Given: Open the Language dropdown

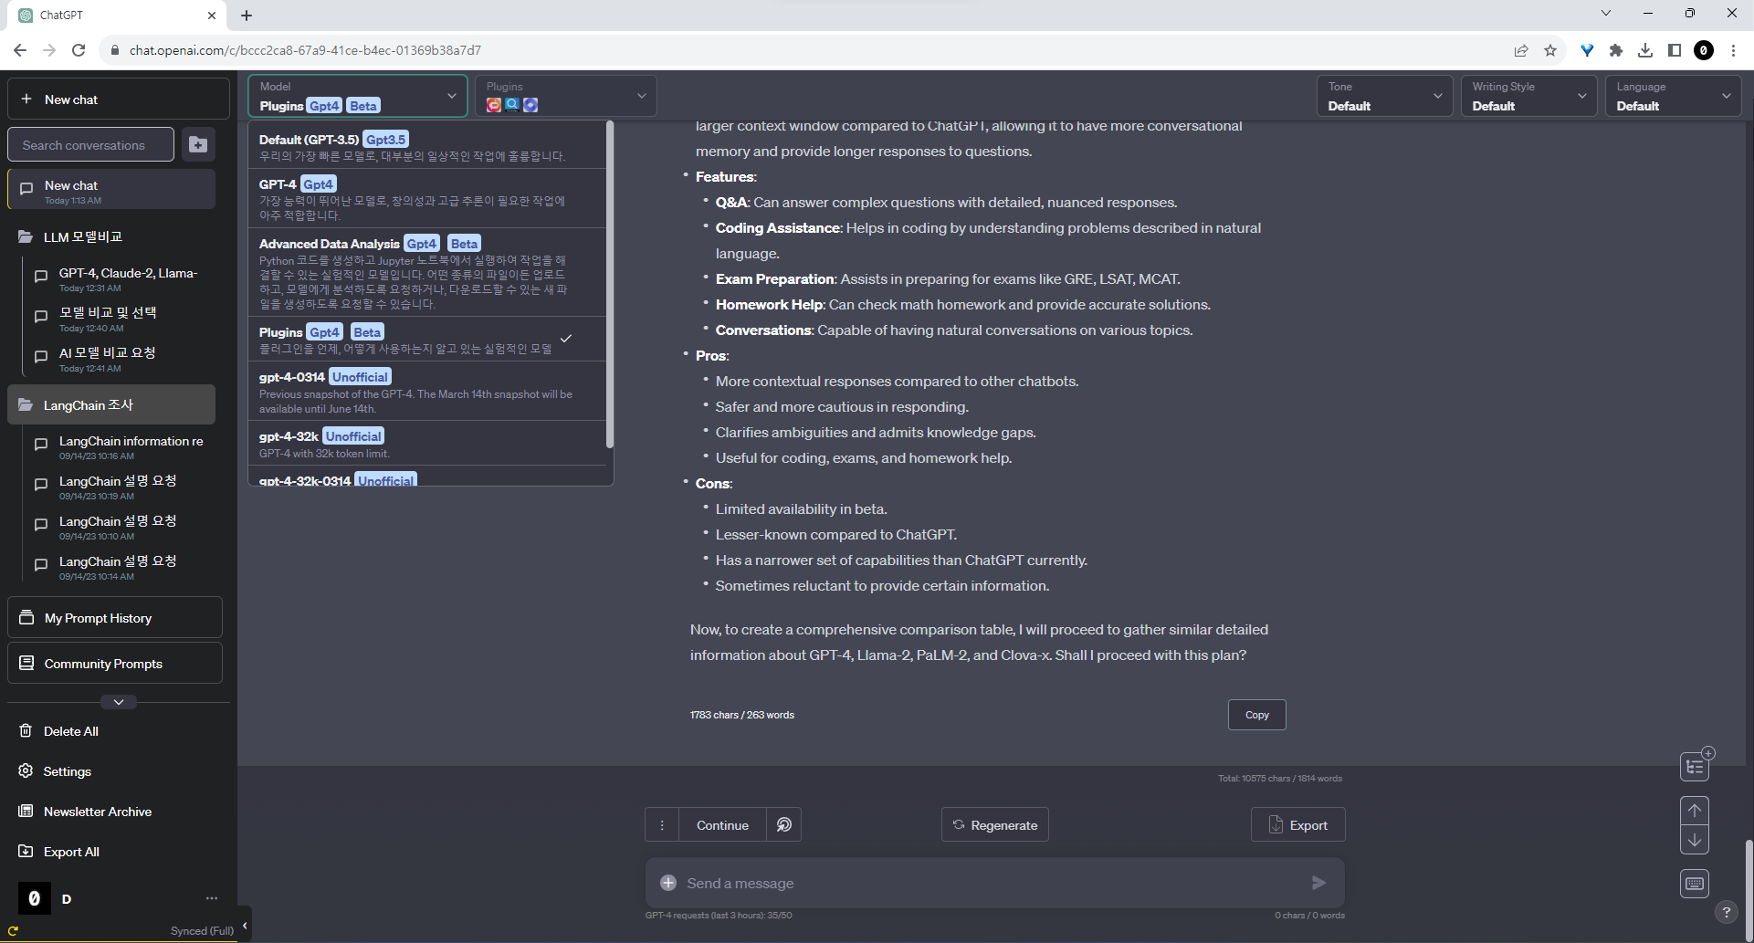Looking at the screenshot, I should (x=1674, y=96).
